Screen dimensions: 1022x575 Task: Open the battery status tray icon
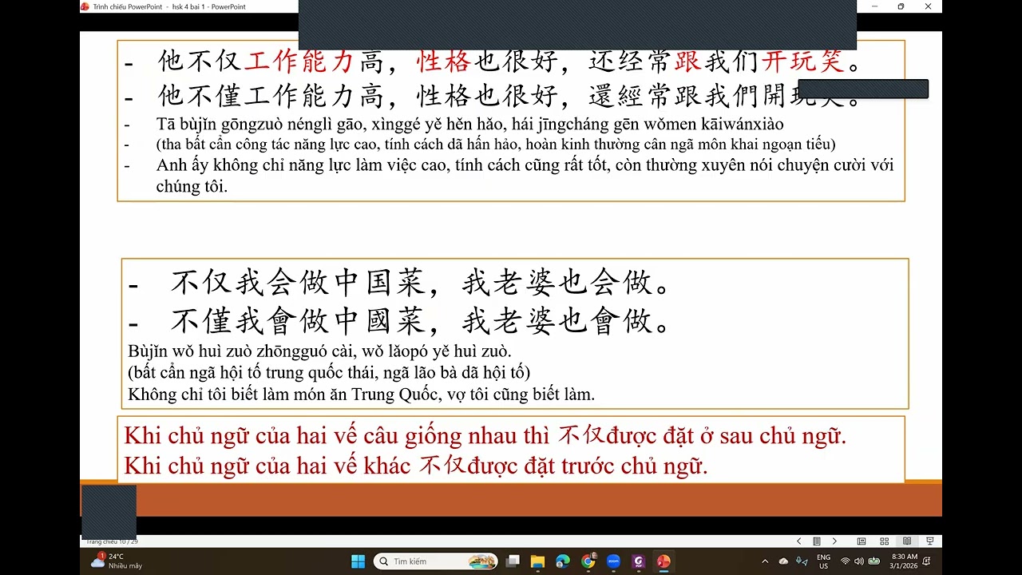[x=874, y=561]
